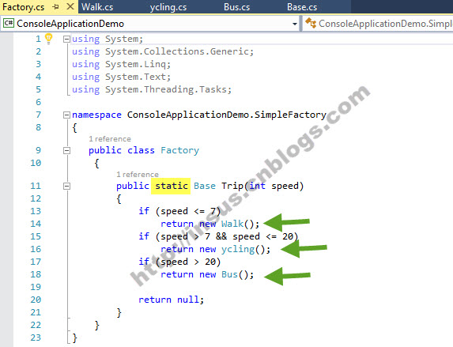Switch to the Base.cs tab

coord(302,7)
